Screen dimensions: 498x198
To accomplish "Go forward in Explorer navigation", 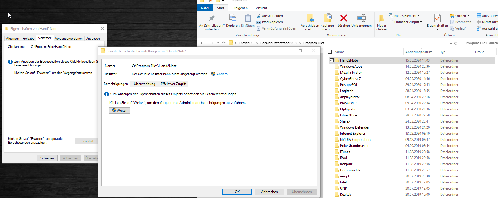I will pyautogui.click(x=211, y=43).
